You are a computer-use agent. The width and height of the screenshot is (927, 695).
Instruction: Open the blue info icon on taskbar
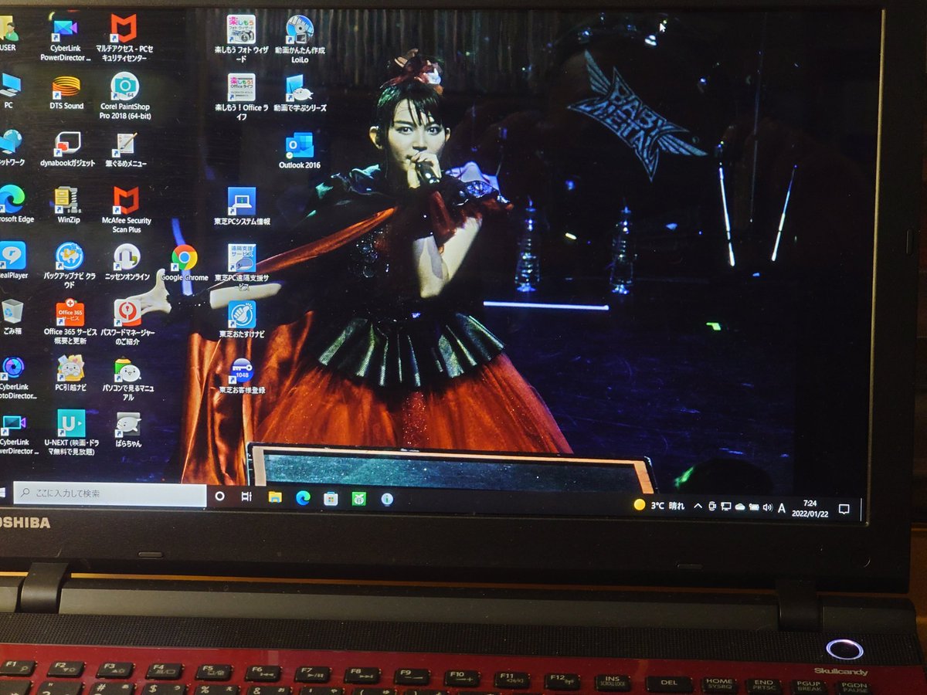pyautogui.click(x=387, y=500)
